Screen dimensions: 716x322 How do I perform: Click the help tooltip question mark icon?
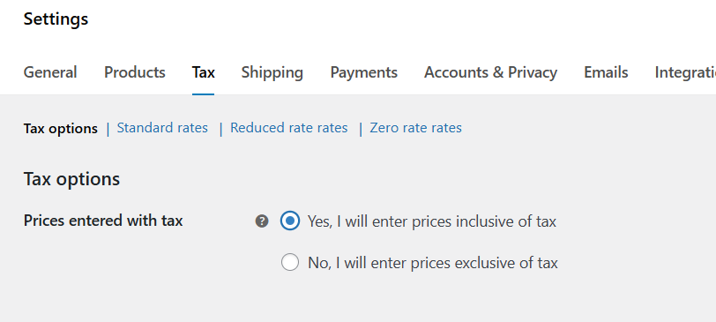click(x=262, y=221)
